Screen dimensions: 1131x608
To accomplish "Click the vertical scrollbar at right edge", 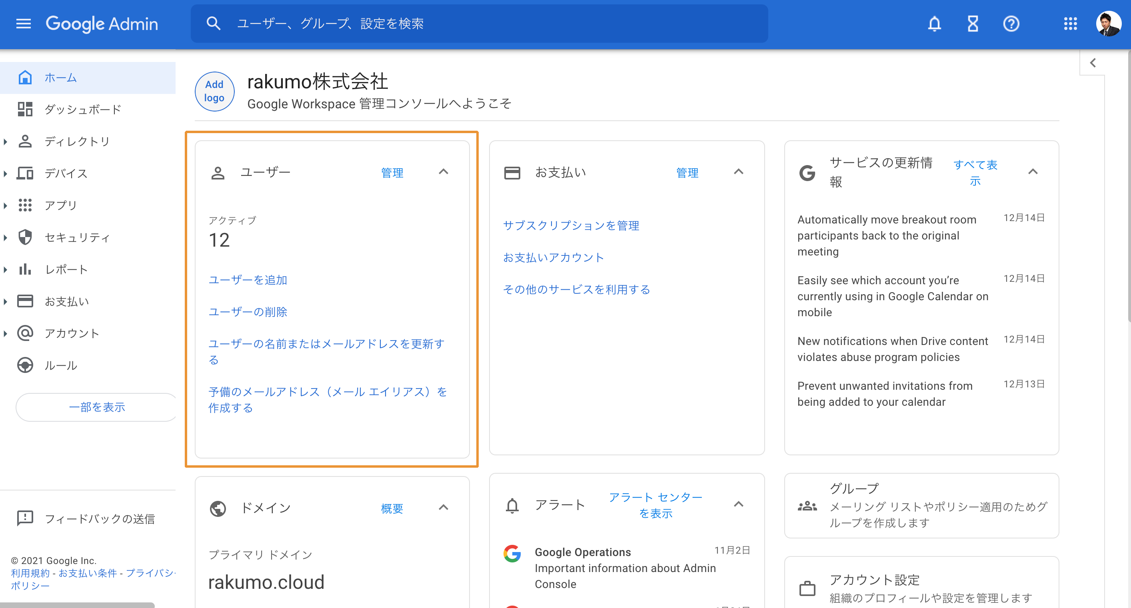I will tap(1129, 187).
